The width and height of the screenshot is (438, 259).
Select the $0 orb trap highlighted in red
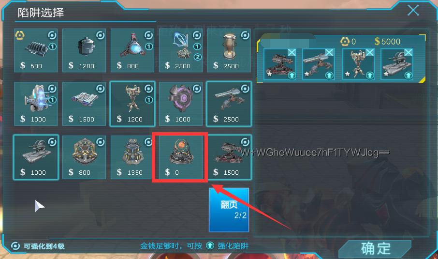pyautogui.click(x=180, y=157)
